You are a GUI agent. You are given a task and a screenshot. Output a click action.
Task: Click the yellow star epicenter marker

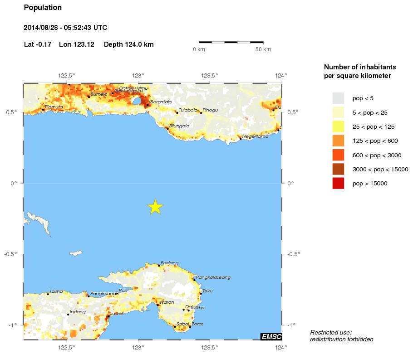click(x=155, y=207)
